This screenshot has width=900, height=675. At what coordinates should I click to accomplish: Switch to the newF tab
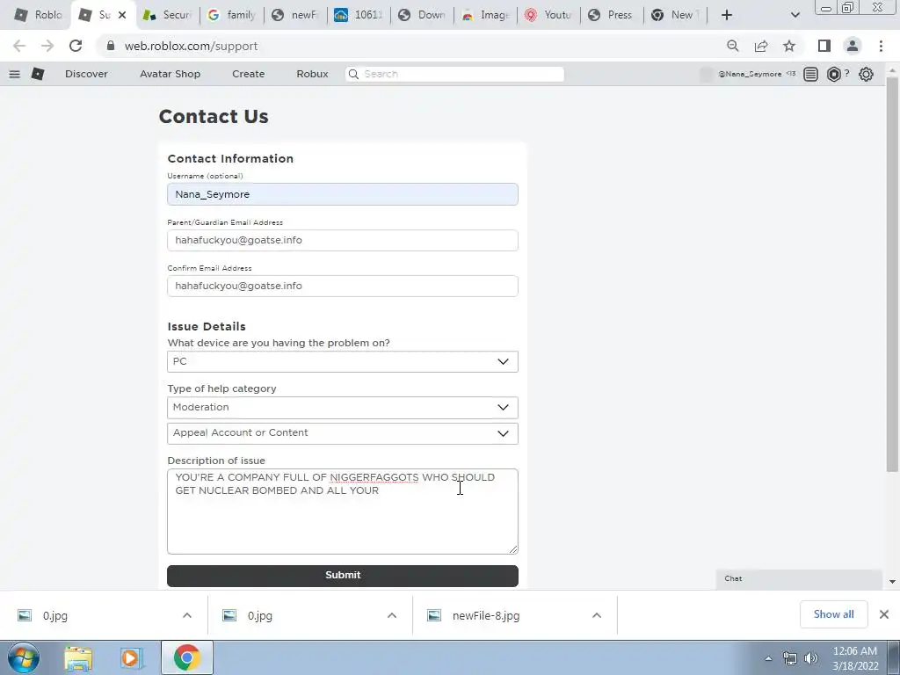point(295,15)
